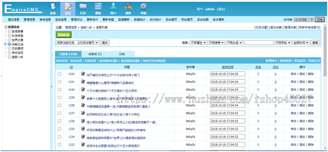Screen dimensions: 328x152
Task: Tick the checkbox for row 1238
Action: (x=60, y=106)
